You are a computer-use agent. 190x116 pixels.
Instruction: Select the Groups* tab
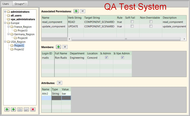[x=19, y=4]
